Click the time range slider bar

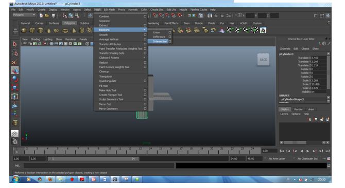pos(93,158)
